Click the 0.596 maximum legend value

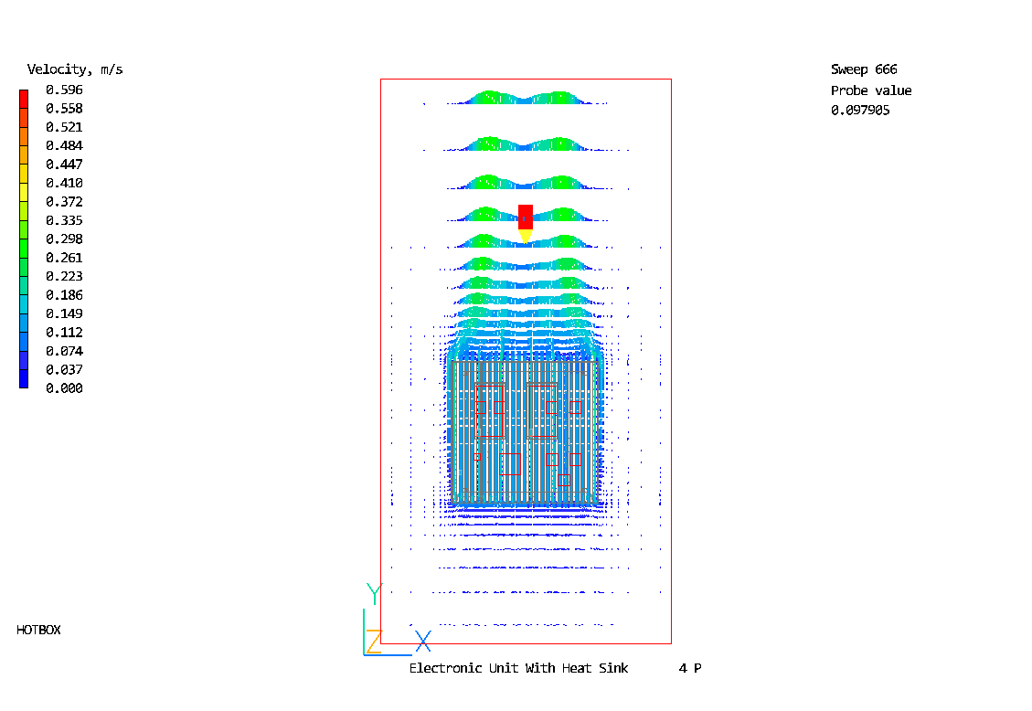point(64,90)
